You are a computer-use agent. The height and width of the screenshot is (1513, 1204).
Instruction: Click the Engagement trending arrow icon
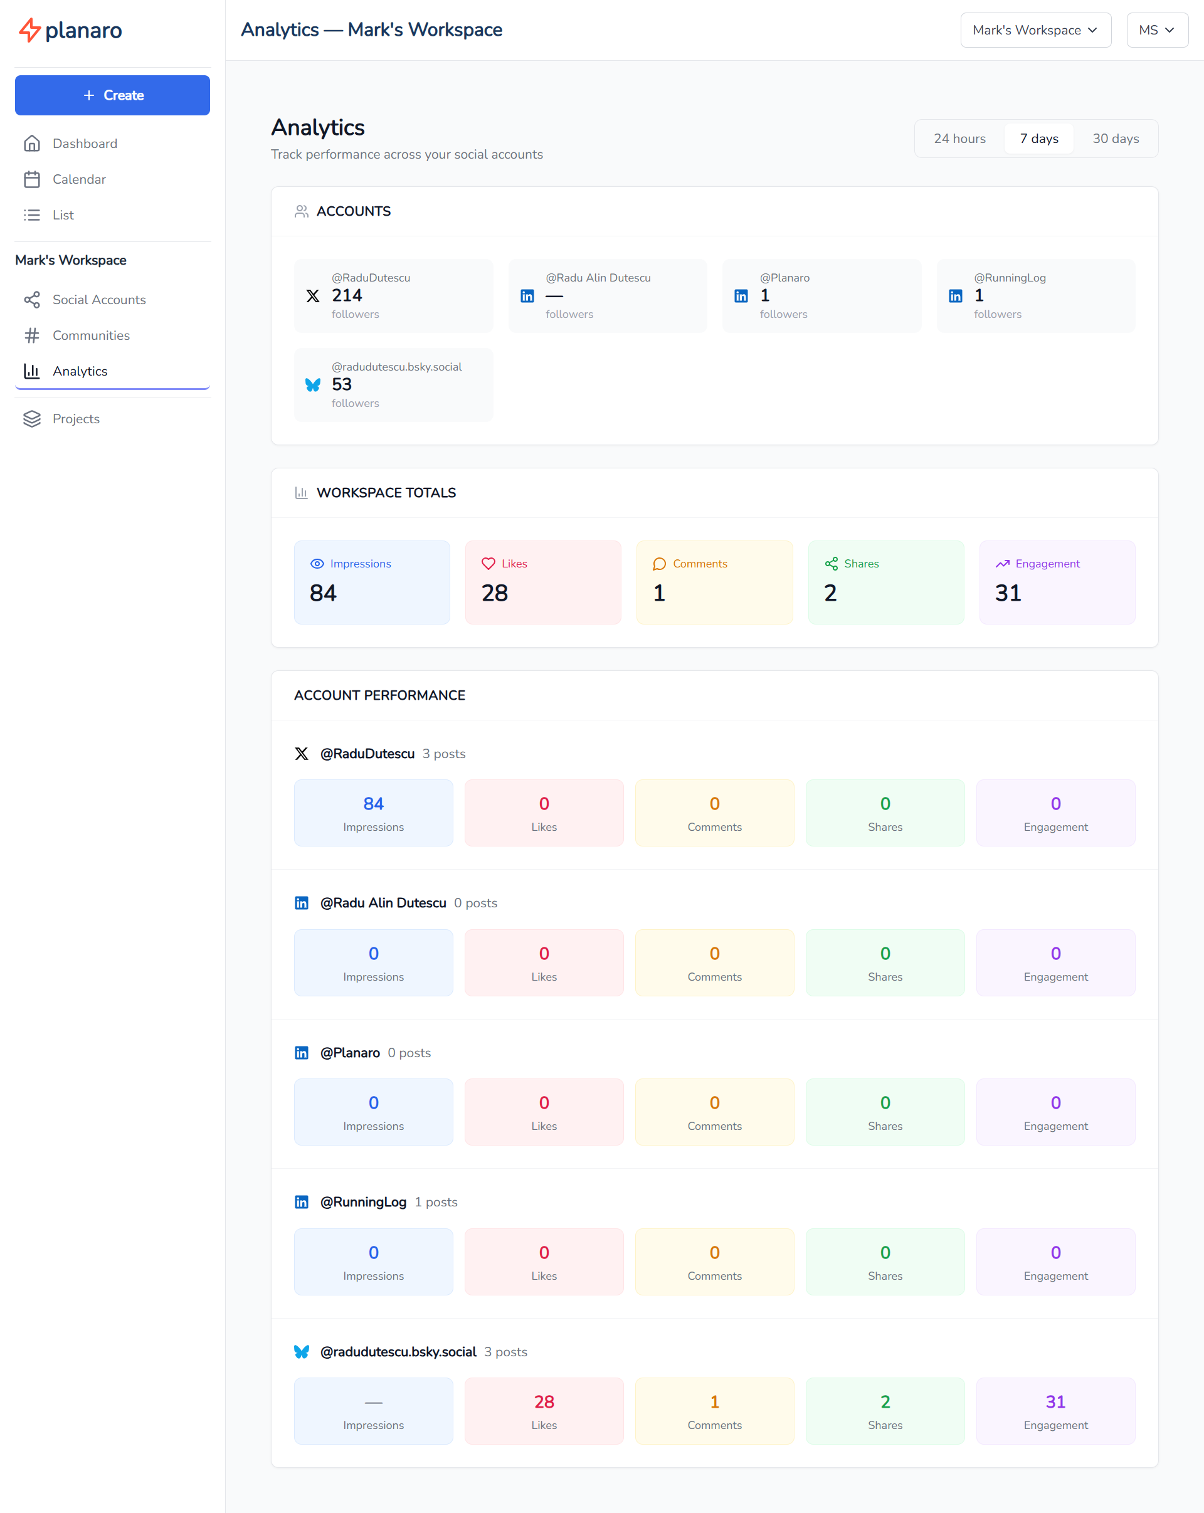tap(1003, 564)
